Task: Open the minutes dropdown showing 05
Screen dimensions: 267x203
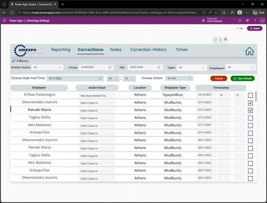Action: click(x=129, y=78)
